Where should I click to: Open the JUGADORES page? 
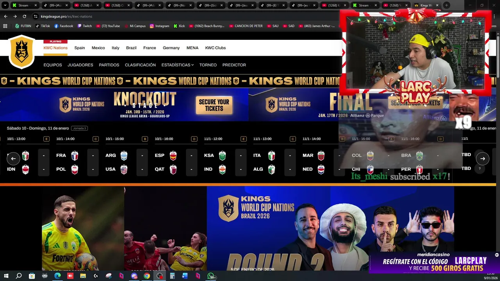(x=80, y=65)
